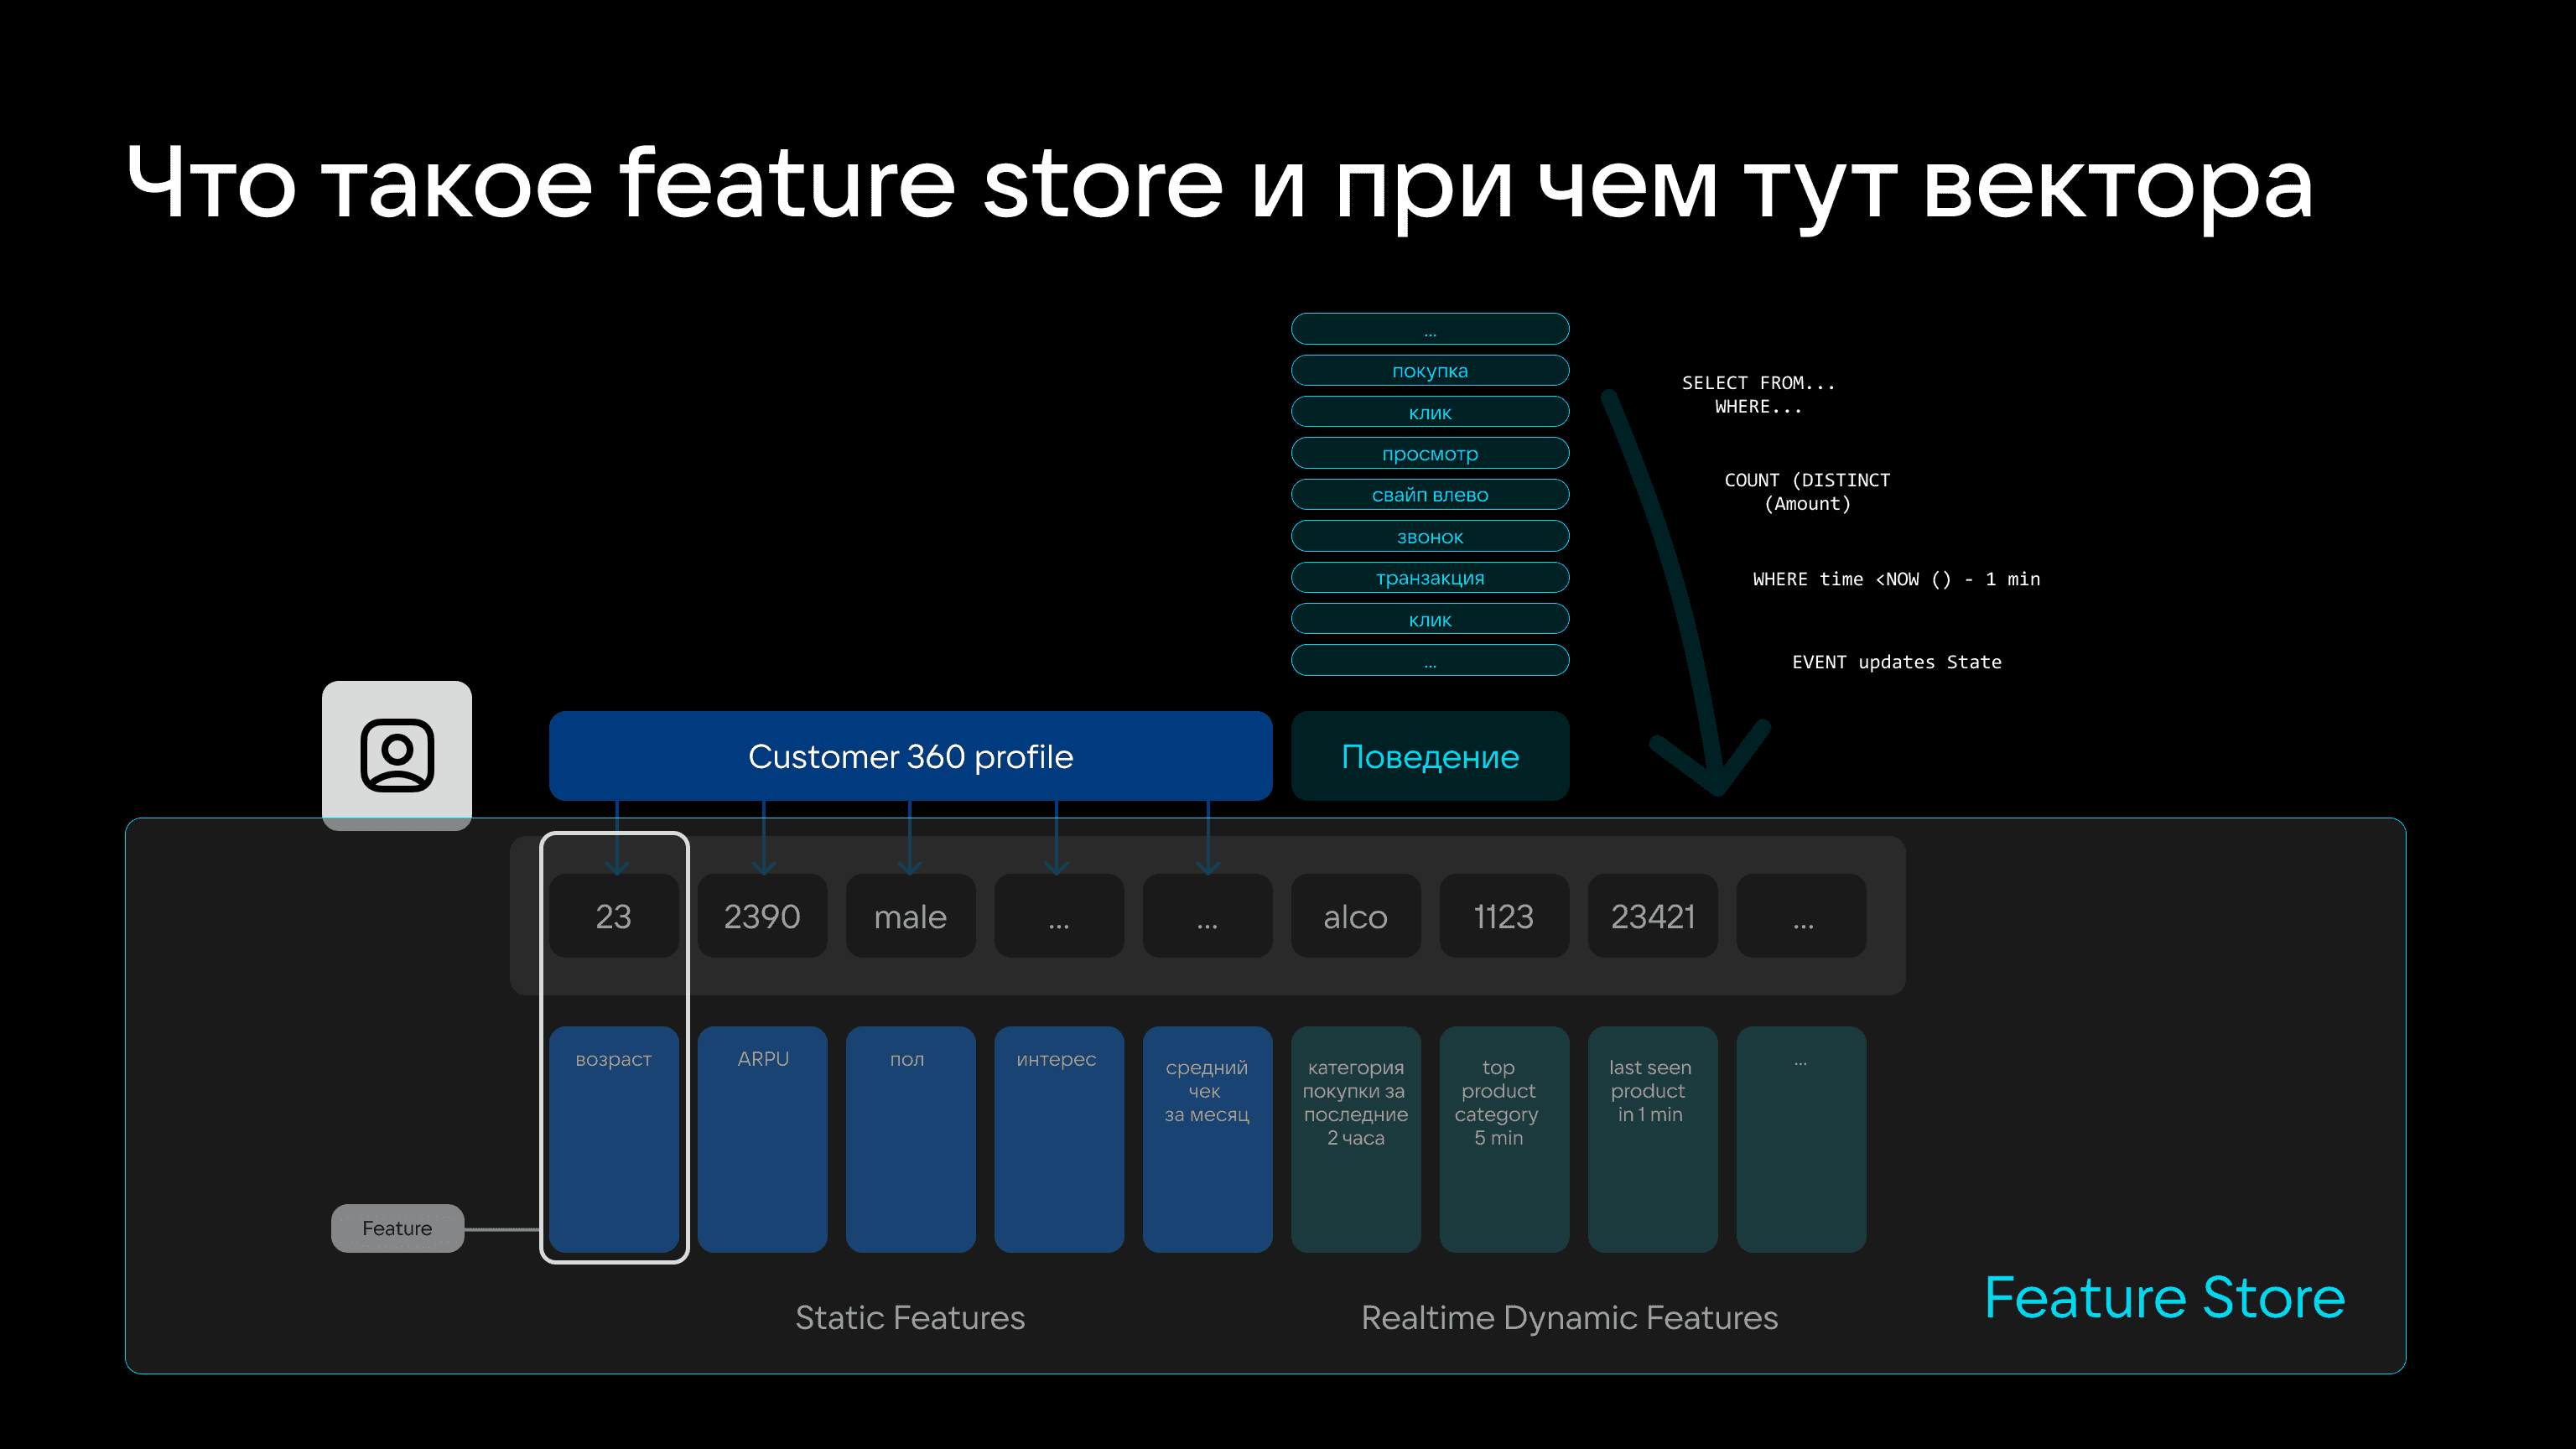Select the Customer 360 profile block
The width and height of the screenshot is (2576, 1449).
click(x=910, y=756)
